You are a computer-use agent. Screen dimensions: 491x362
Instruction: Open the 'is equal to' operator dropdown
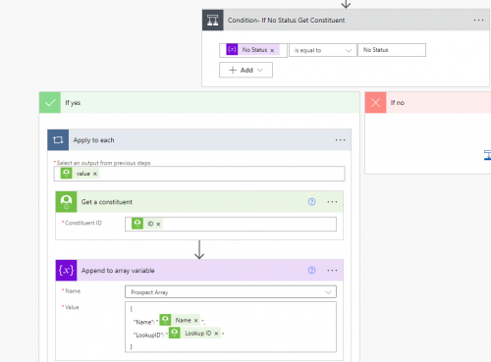coord(322,50)
